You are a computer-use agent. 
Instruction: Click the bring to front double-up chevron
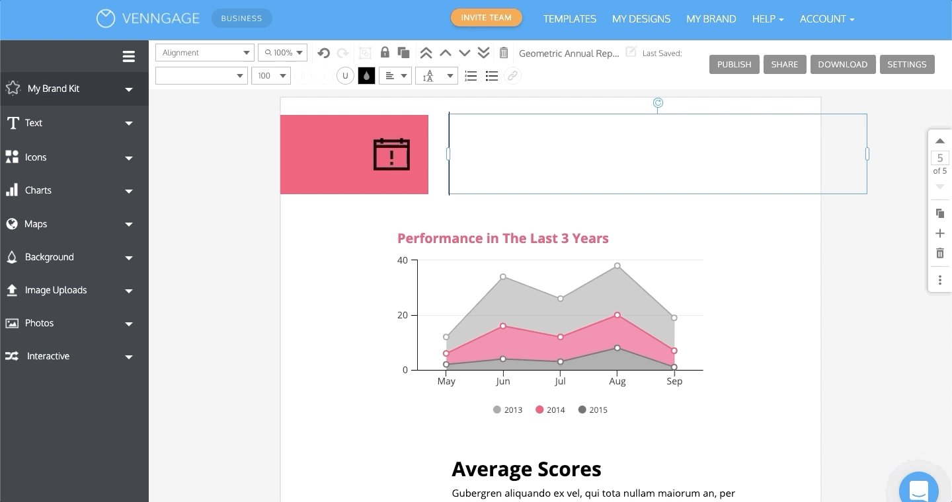426,53
